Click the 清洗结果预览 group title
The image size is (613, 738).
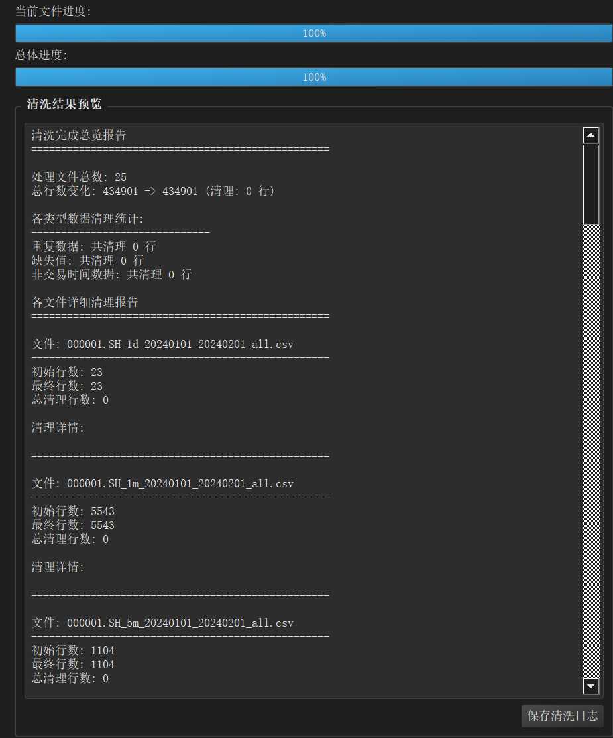pyautogui.click(x=64, y=104)
